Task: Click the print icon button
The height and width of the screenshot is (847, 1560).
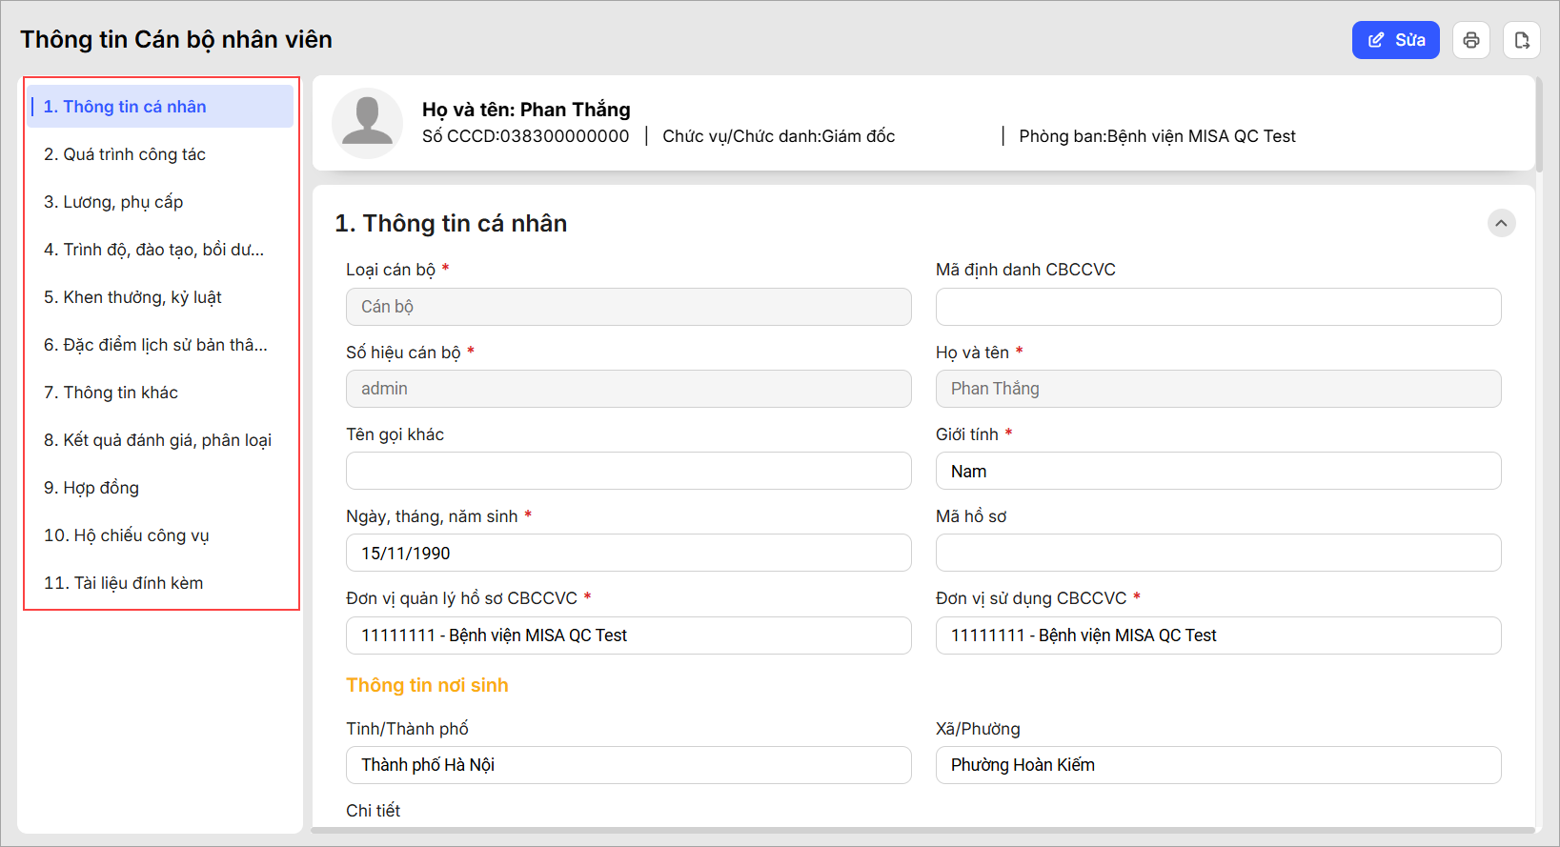Action: coord(1471,40)
